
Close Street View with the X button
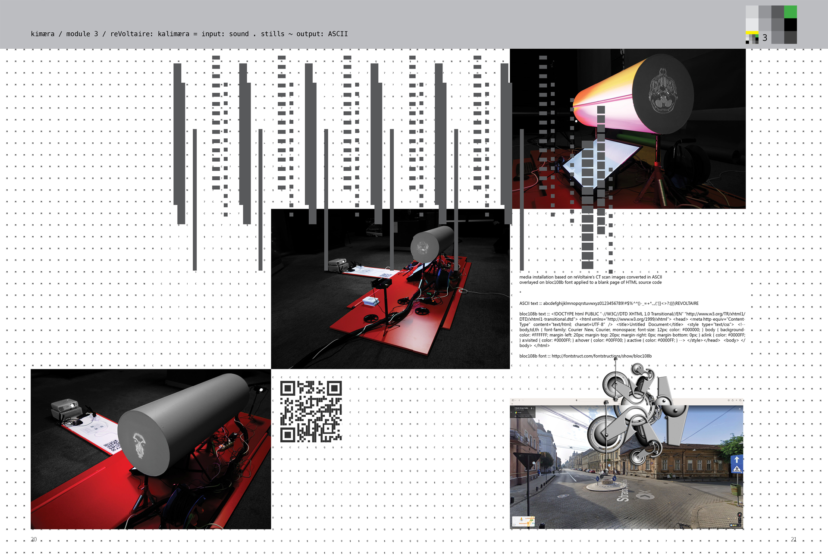click(740, 409)
